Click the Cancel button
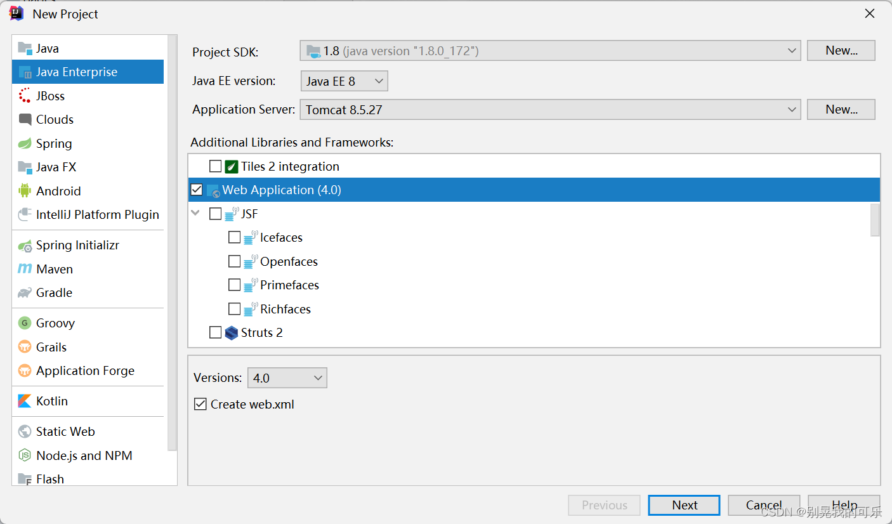 (x=764, y=506)
